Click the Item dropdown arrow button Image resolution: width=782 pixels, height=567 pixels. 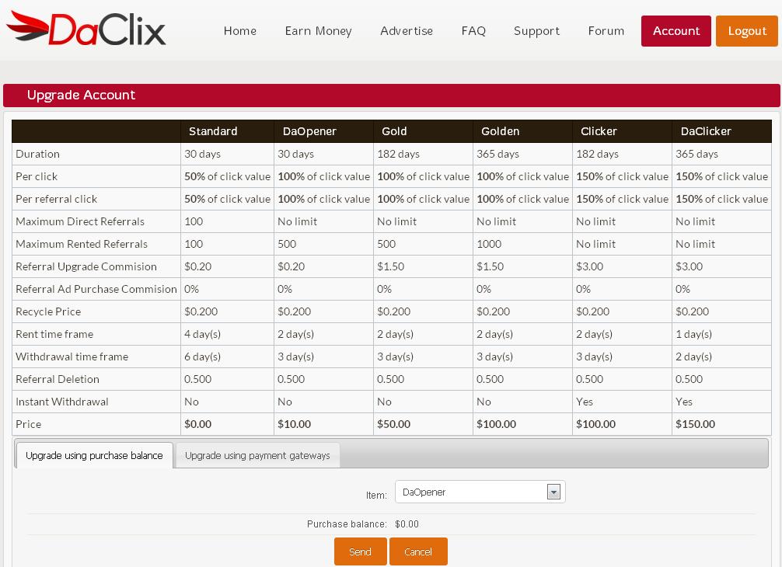553,492
